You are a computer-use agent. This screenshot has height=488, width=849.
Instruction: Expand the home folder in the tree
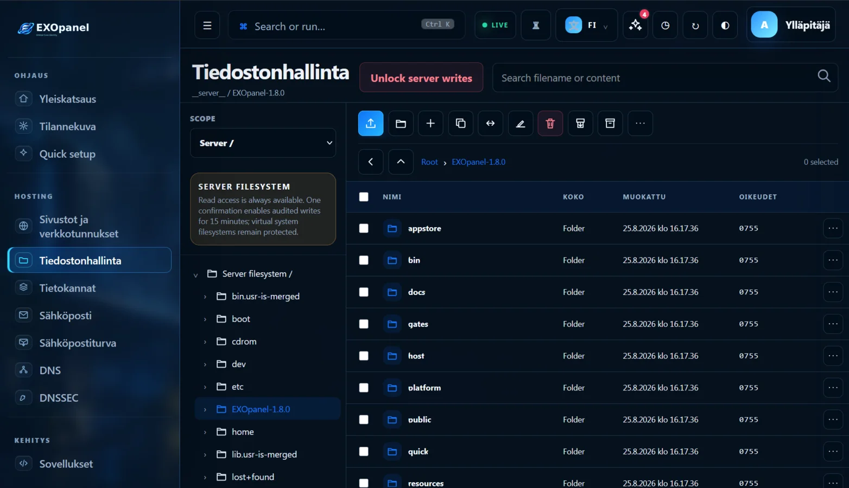[205, 432]
